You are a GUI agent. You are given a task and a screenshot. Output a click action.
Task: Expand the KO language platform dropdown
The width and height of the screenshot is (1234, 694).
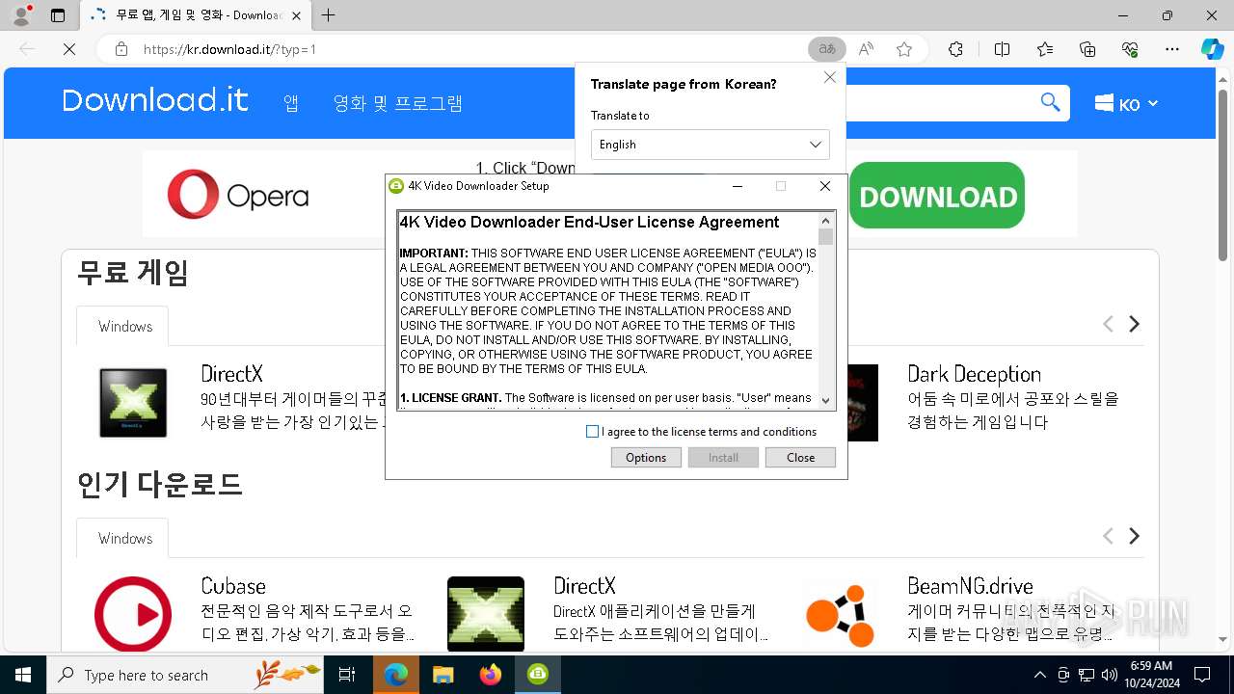(x=1126, y=104)
